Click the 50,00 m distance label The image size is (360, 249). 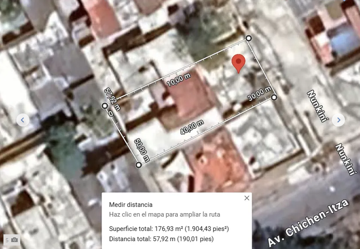[142, 150]
